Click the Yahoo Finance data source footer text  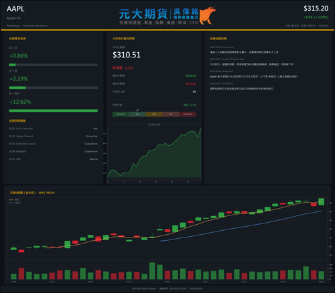[144, 288]
